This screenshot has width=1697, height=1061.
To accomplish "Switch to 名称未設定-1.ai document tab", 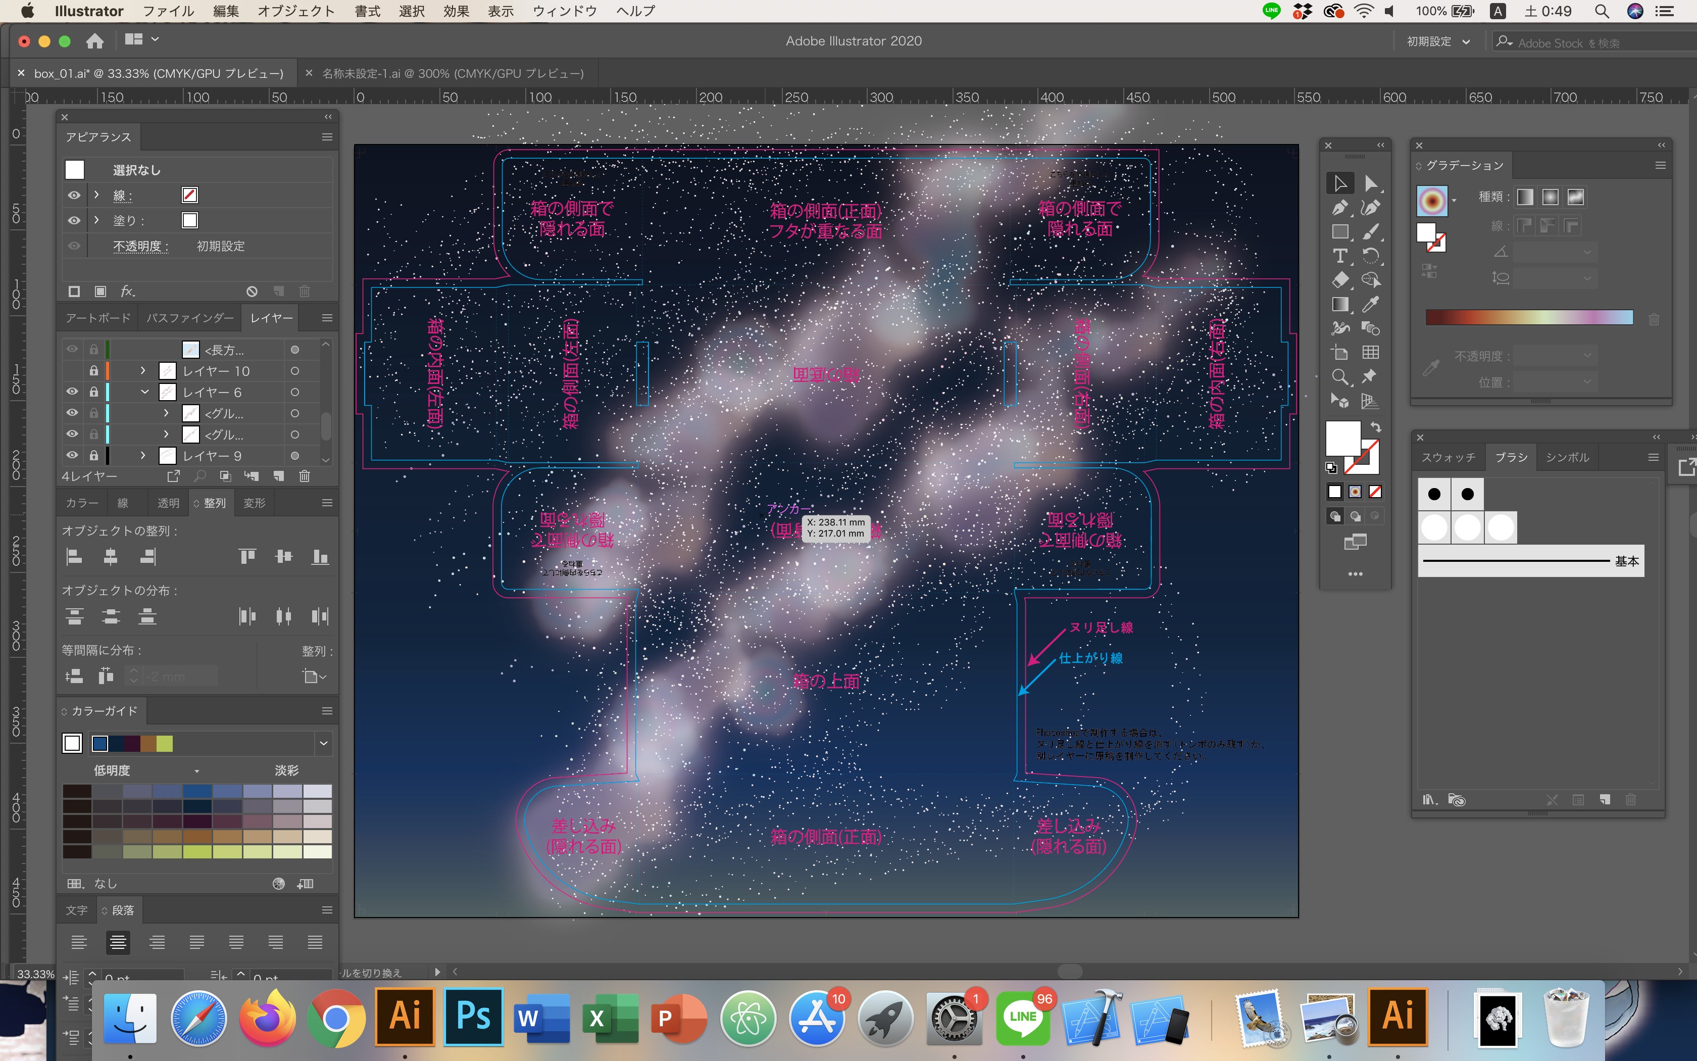I will point(453,73).
